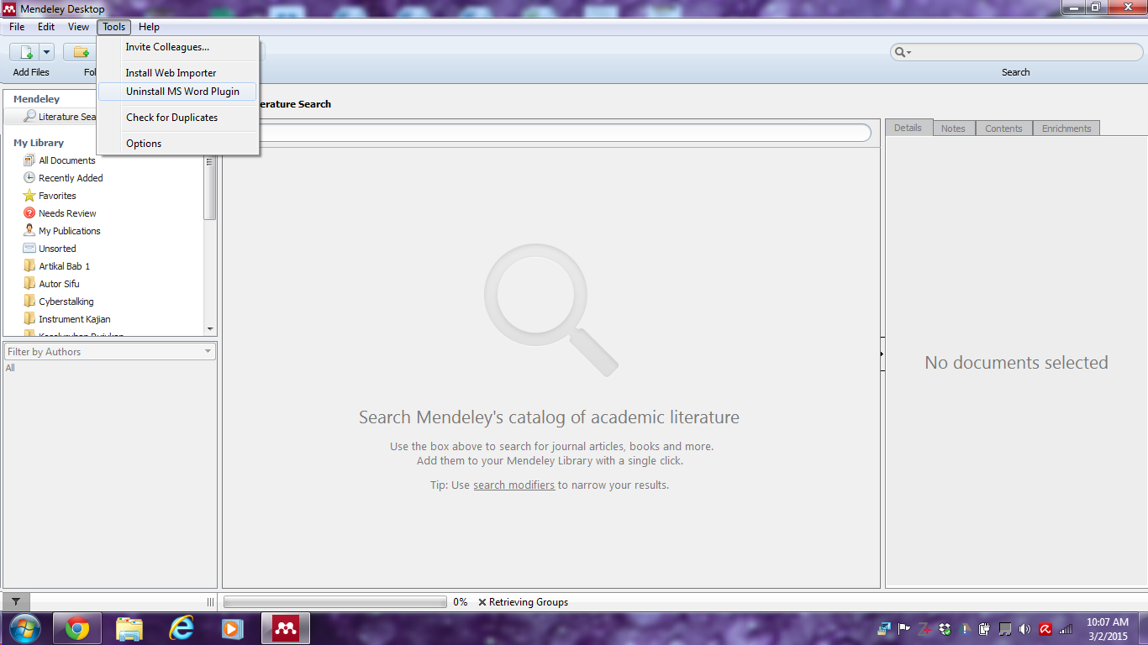Click the taskbar clock showing 10:07 AM

coord(1108,629)
